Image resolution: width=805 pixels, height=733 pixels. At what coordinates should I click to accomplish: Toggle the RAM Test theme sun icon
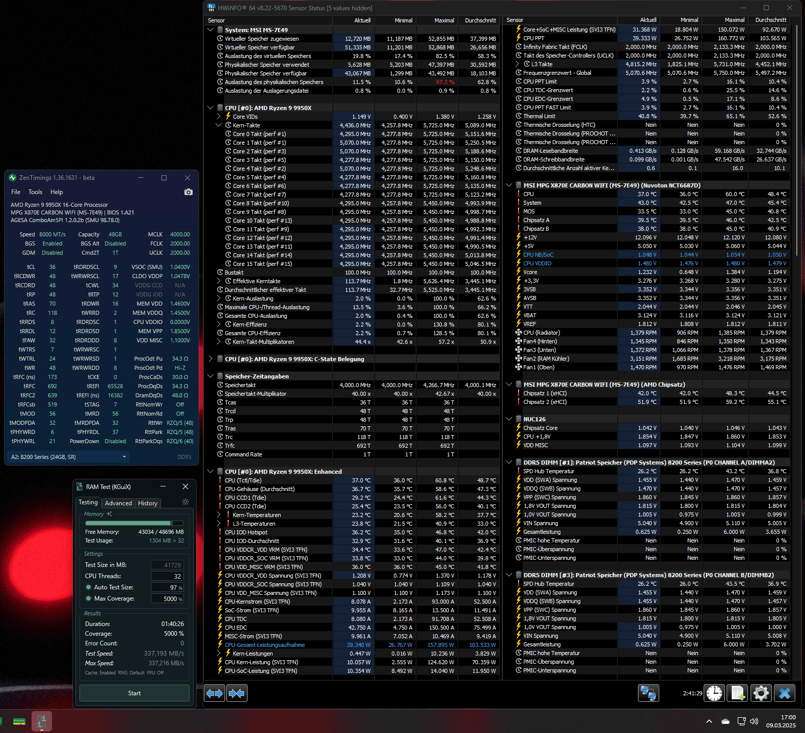[185, 502]
